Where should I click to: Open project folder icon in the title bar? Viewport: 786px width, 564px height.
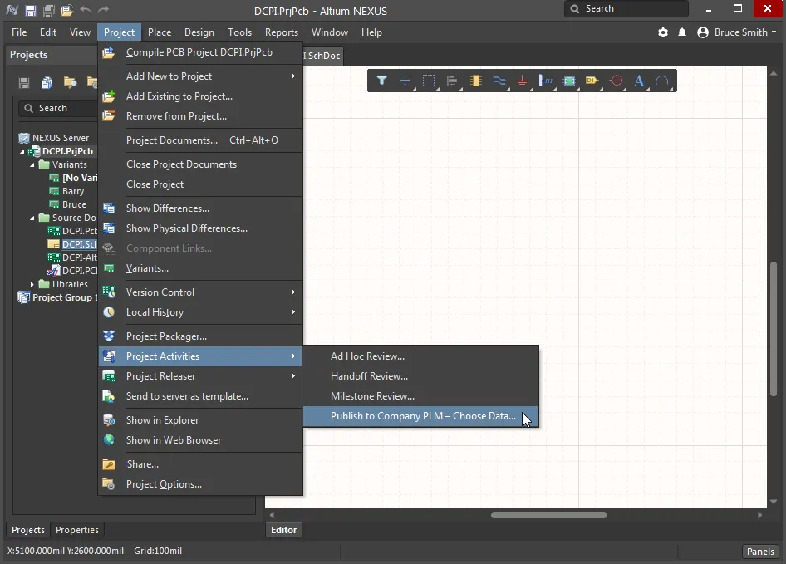[x=66, y=10]
